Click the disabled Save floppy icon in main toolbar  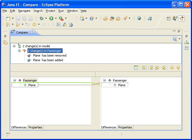pyautogui.click(x=18, y=18)
